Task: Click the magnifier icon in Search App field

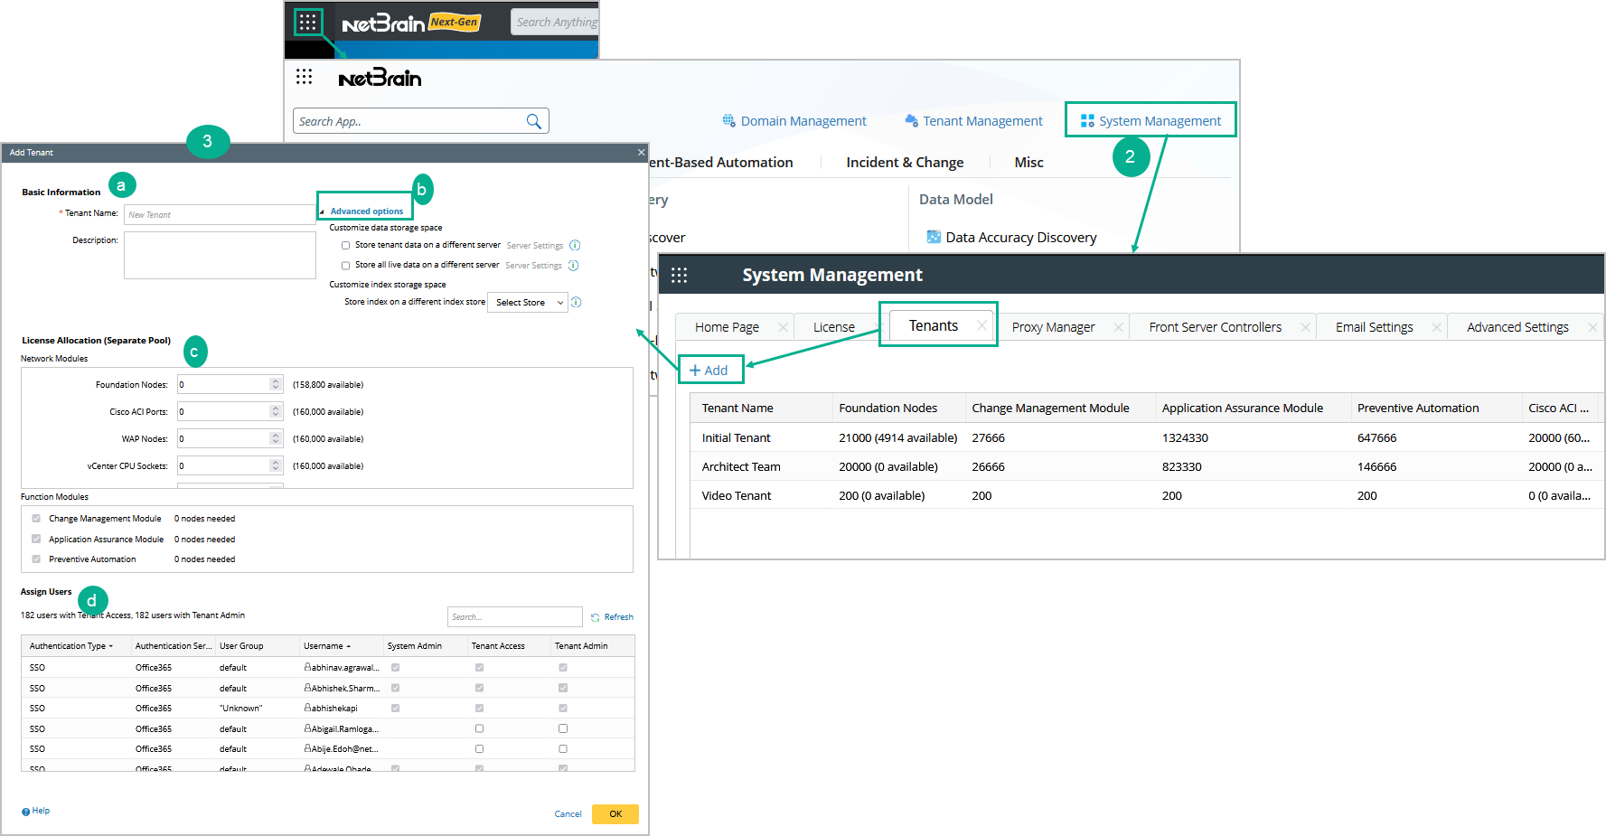Action: pos(533,121)
